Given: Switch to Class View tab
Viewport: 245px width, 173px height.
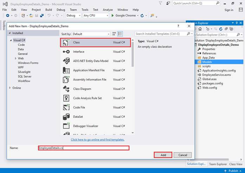Looking at the screenshot, I should [x=236, y=164].
